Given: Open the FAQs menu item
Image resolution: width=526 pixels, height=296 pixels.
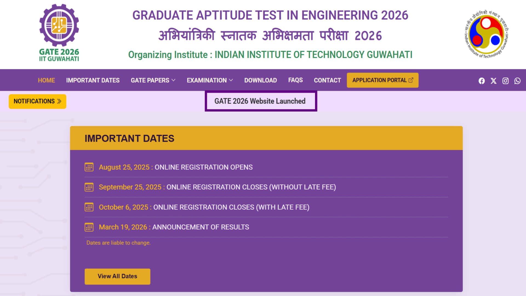Looking at the screenshot, I should click(x=295, y=80).
